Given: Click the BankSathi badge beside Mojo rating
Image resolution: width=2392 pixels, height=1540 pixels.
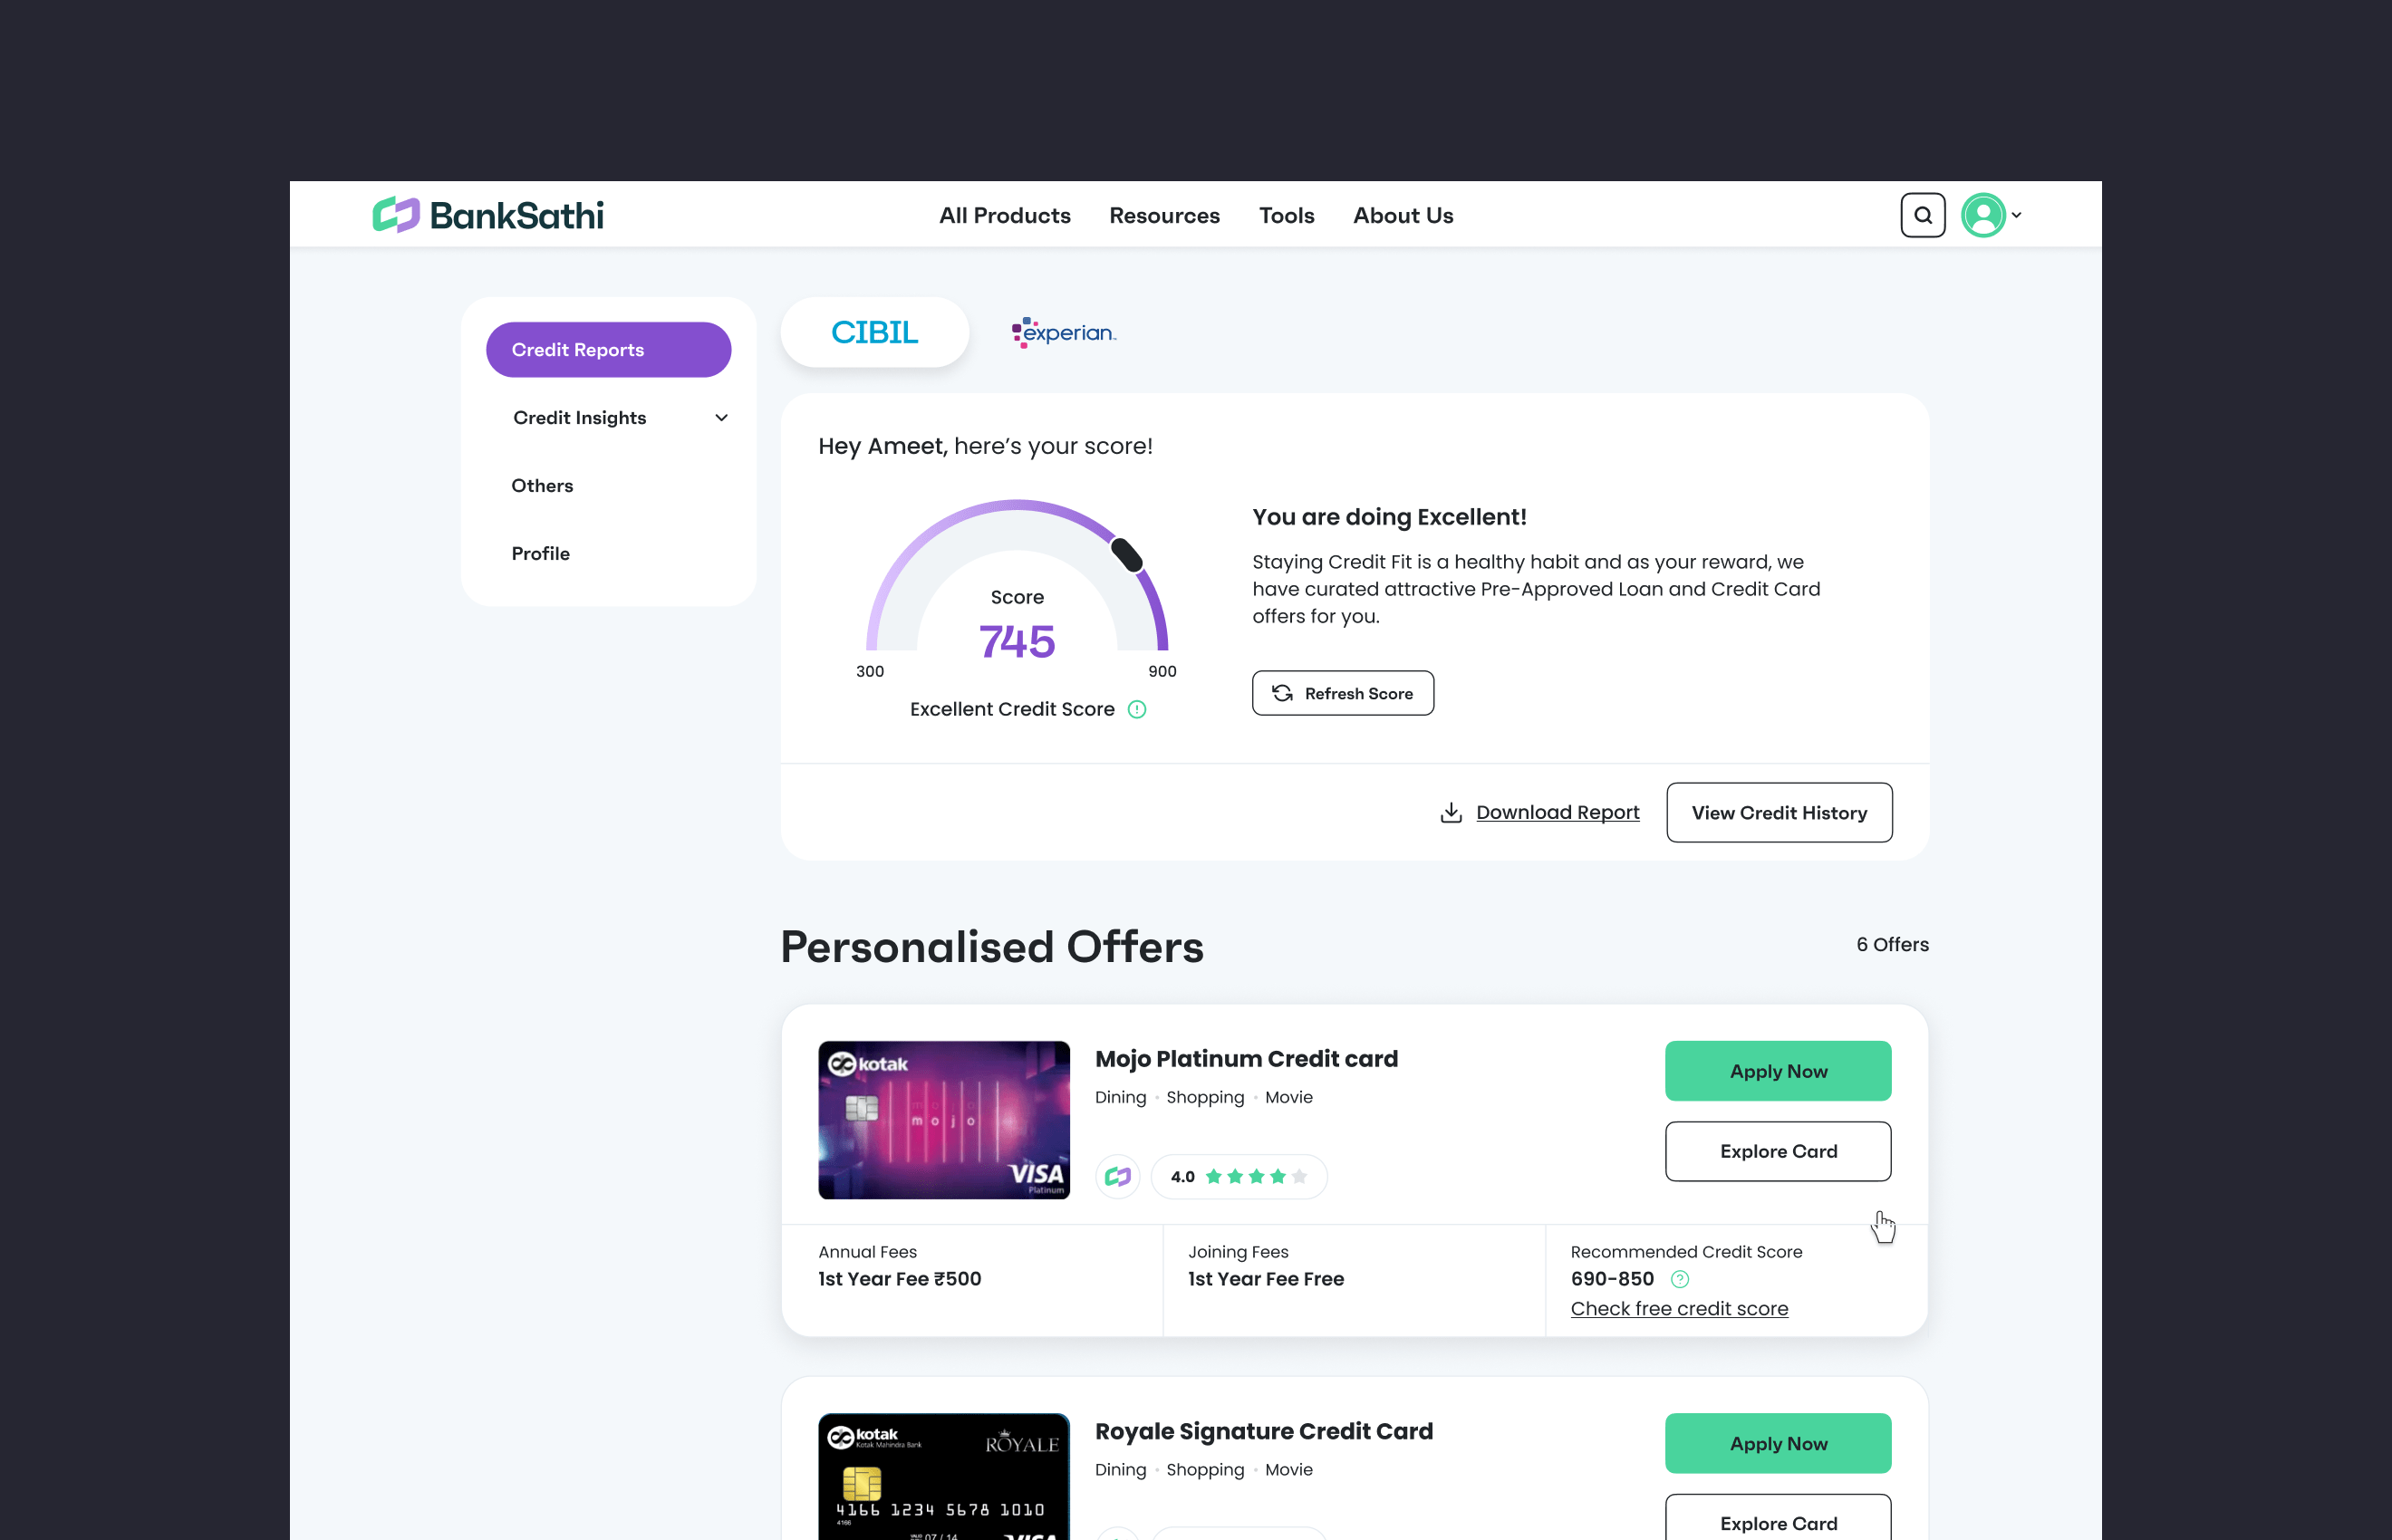Looking at the screenshot, I should coord(1117,1177).
